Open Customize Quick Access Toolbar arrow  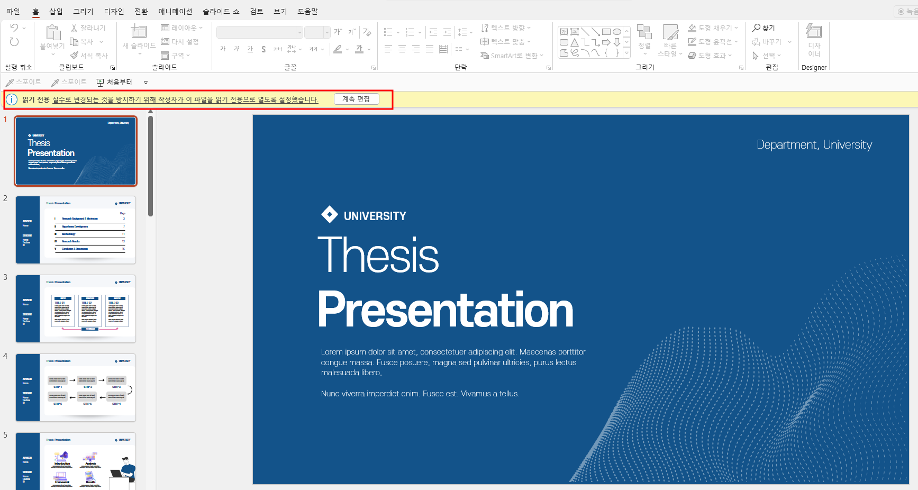point(146,83)
